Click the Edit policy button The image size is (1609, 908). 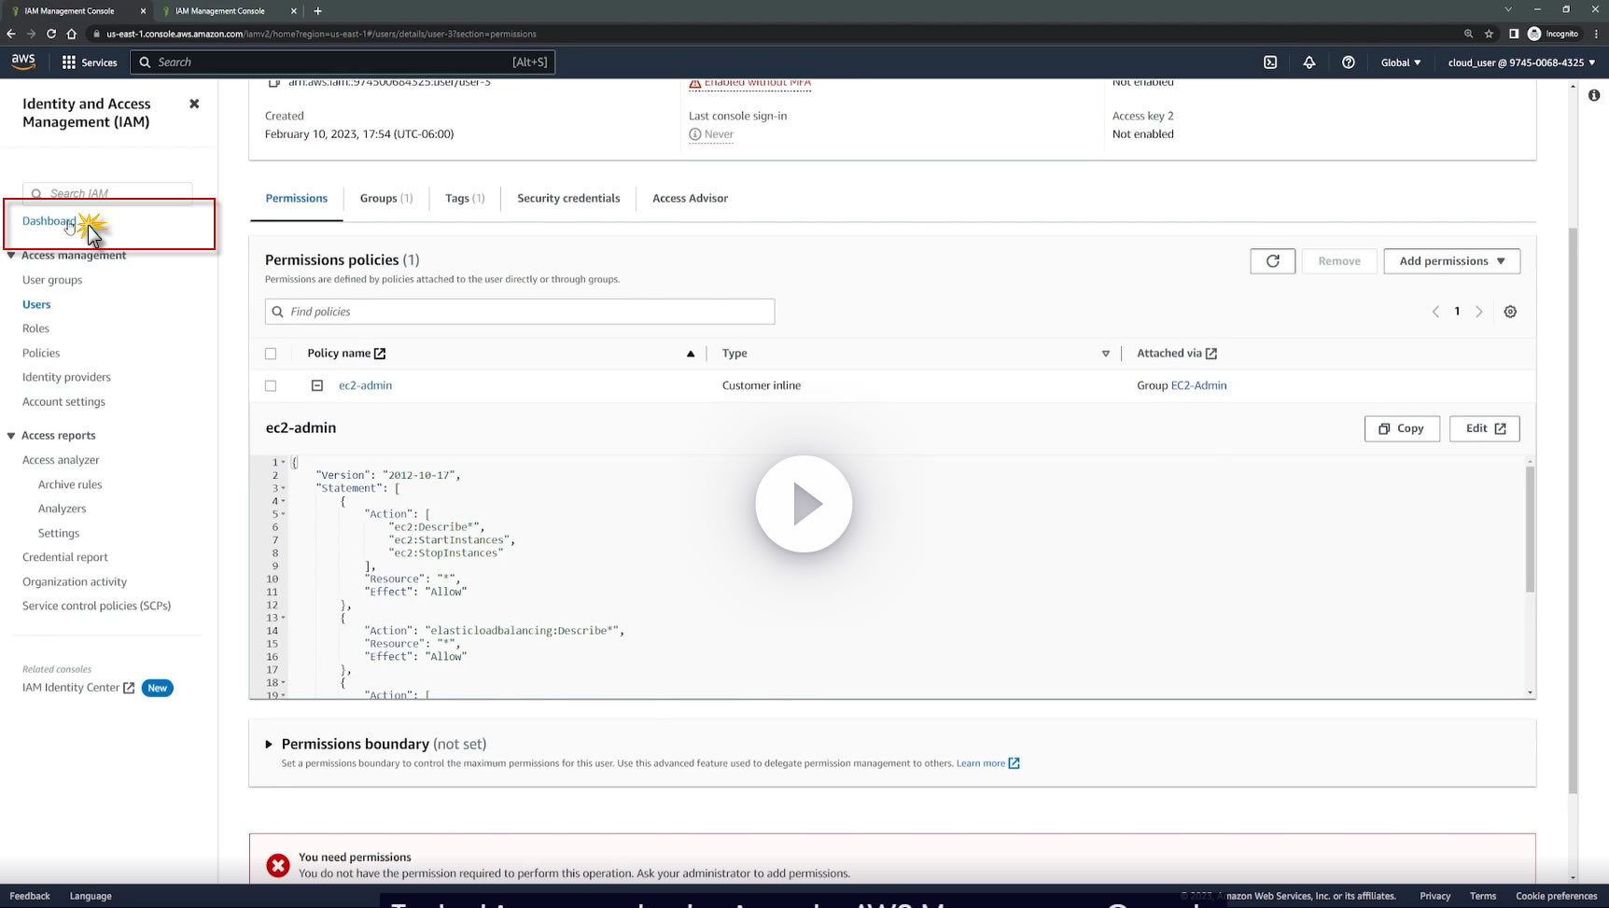coord(1485,428)
